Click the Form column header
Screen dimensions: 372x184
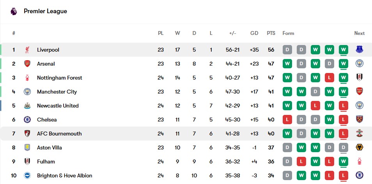coord(288,33)
